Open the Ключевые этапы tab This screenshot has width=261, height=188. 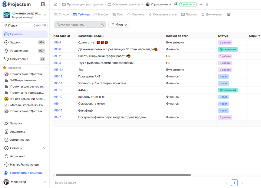[x=163, y=14]
